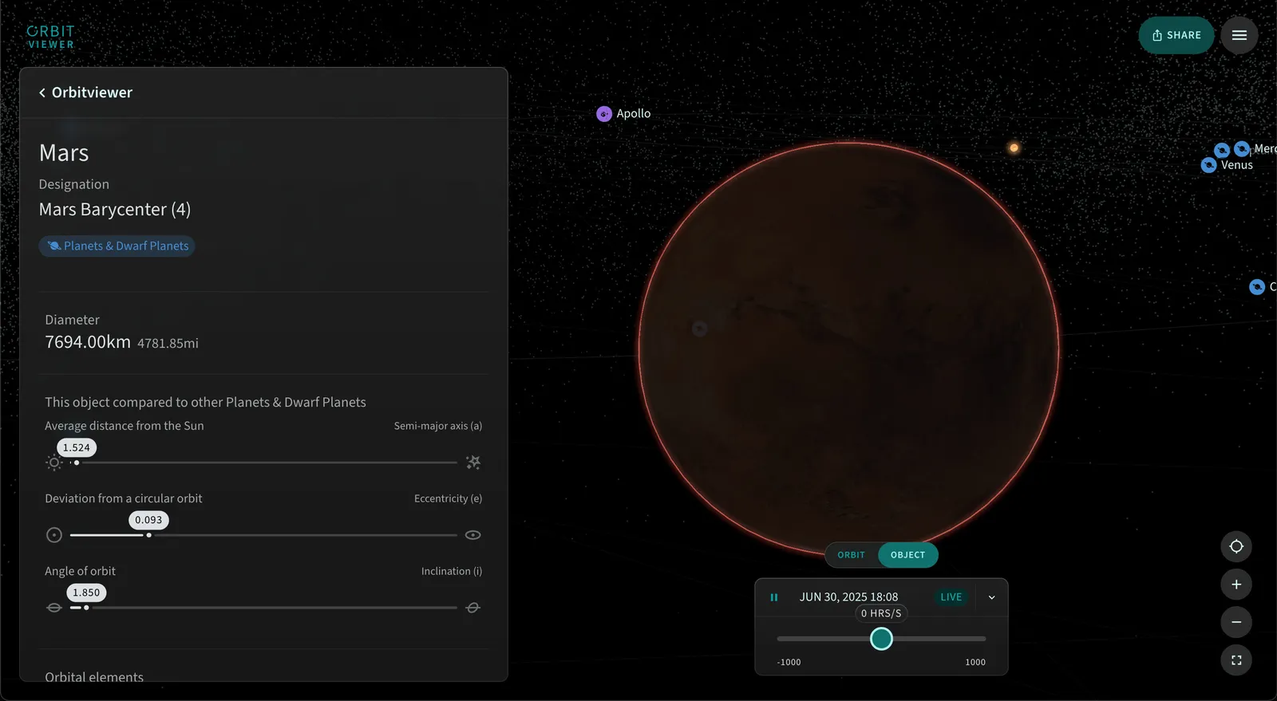Image resolution: width=1277 pixels, height=701 pixels.
Task: Select the Apollo asteroid marker
Action: 604,114
